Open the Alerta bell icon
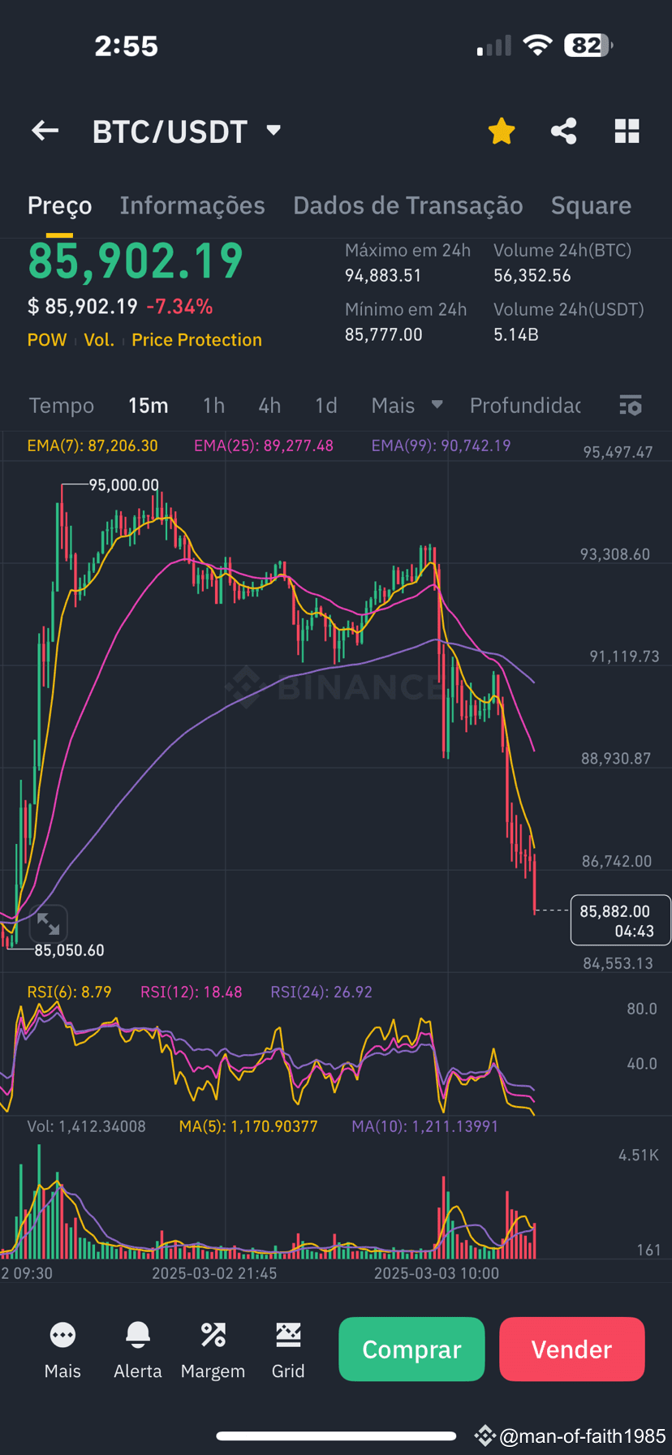Screen dimensions: 672x1455 click(x=137, y=1350)
